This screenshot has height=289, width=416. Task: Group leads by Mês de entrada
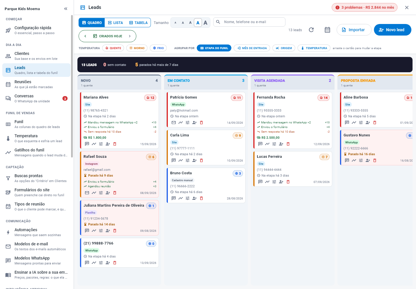(x=252, y=48)
